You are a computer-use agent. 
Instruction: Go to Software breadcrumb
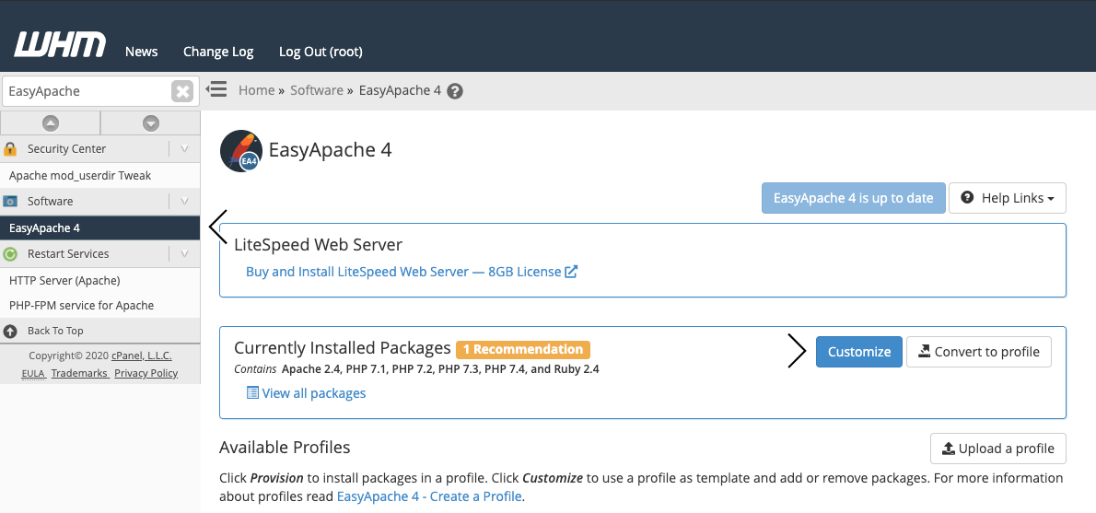317,90
